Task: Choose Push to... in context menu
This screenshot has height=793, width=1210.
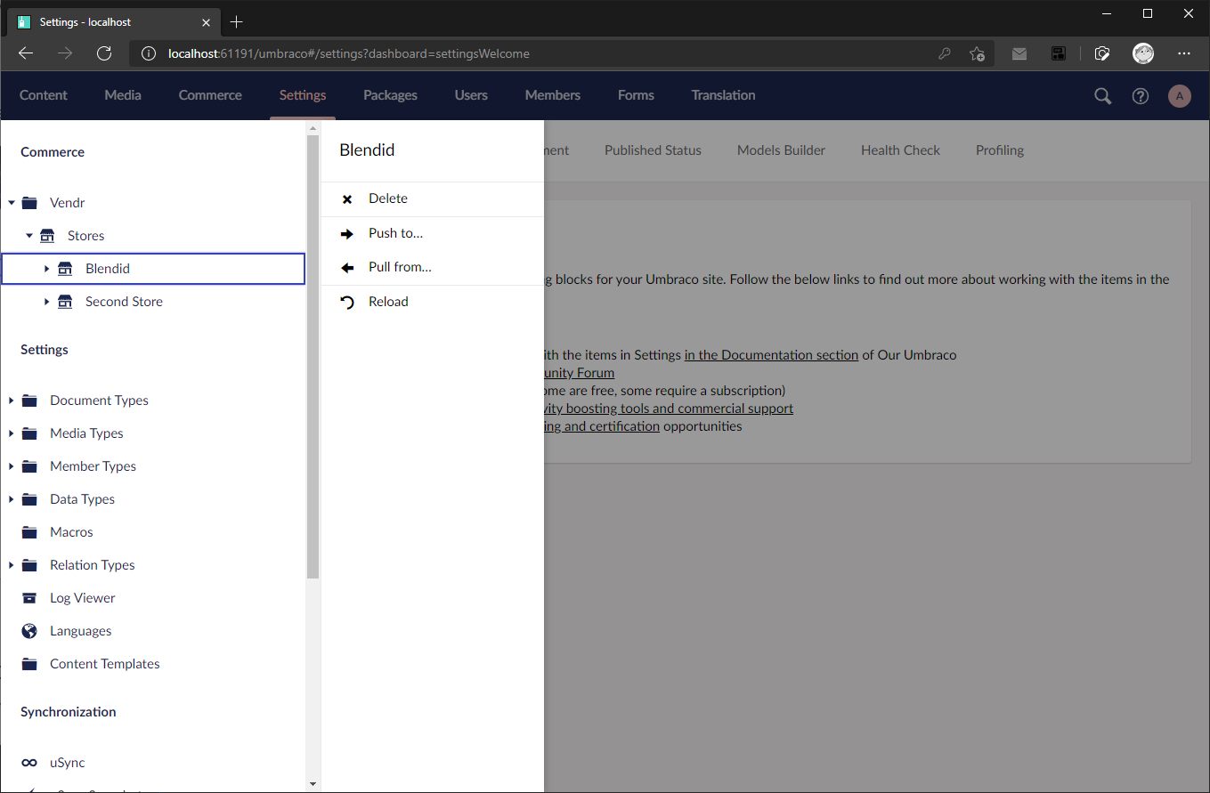Action: (395, 233)
